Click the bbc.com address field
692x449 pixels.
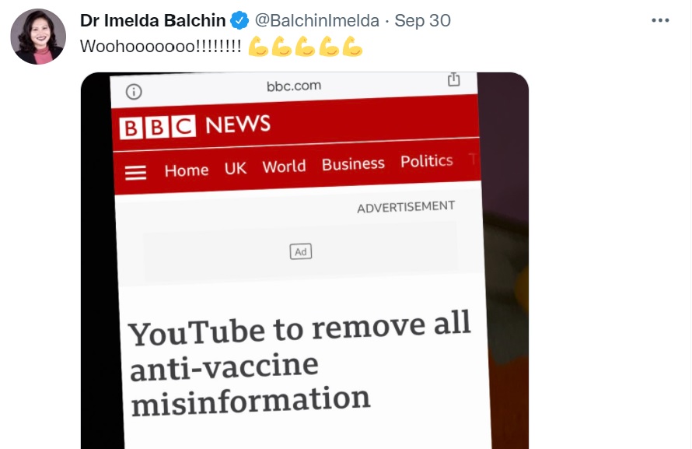[294, 86]
